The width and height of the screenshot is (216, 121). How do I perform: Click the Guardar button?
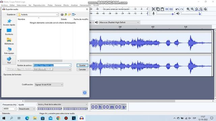coord(82,66)
